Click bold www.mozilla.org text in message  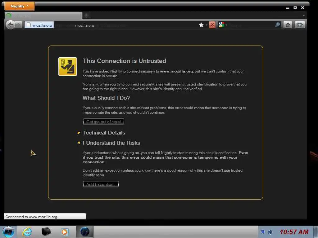(176, 71)
